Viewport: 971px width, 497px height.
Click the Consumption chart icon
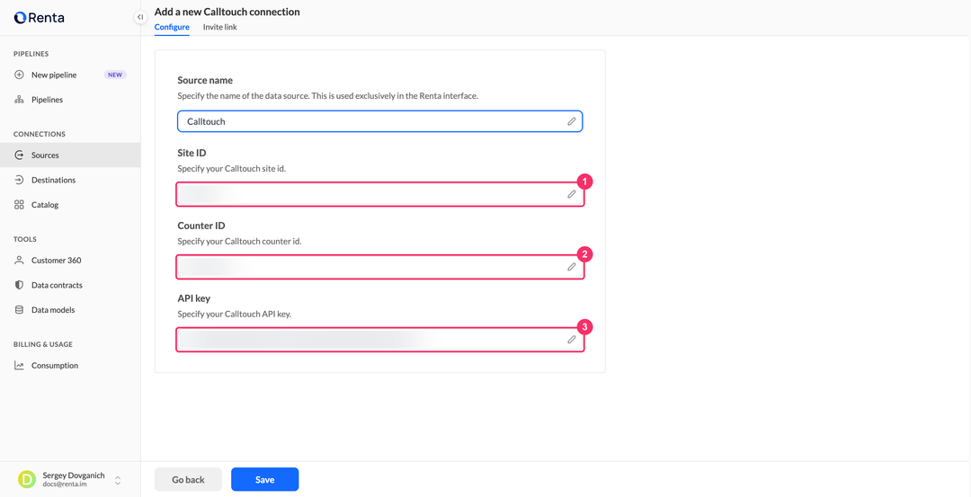(x=19, y=366)
